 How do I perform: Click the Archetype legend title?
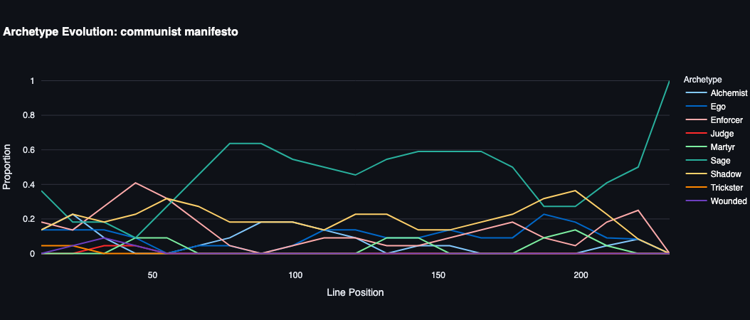coord(702,79)
